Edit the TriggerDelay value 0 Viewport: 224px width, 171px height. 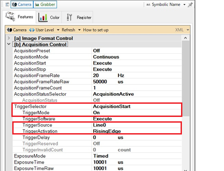[x=95, y=137]
